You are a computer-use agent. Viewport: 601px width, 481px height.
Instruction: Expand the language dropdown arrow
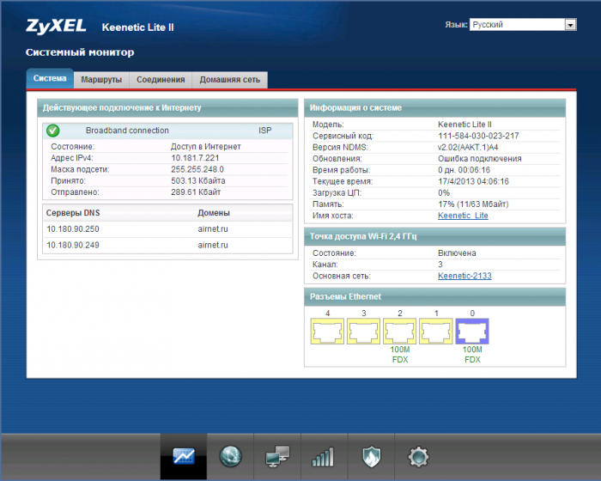coord(570,25)
